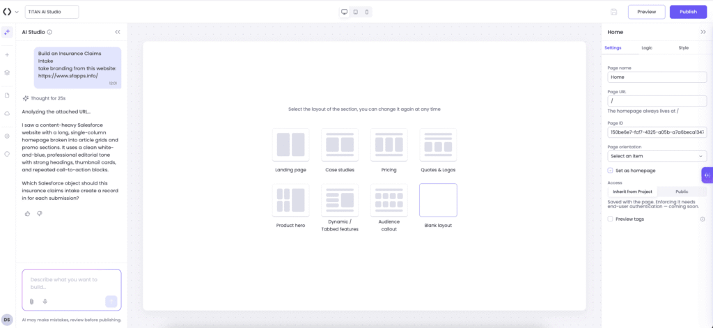
Task: Open the theme palette icon in sidebar
Action: [x=7, y=154]
